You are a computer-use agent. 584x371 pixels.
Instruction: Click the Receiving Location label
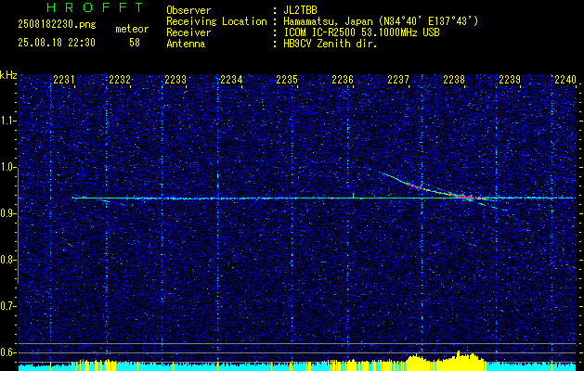216,21
